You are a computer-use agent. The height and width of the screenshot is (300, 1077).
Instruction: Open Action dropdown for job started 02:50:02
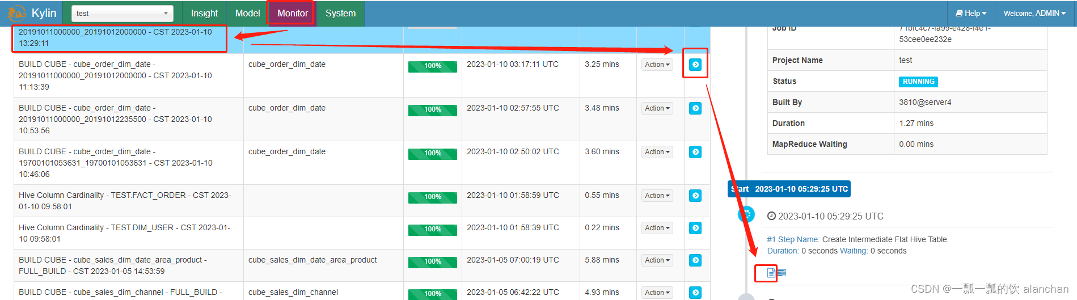pyautogui.click(x=657, y=152)
